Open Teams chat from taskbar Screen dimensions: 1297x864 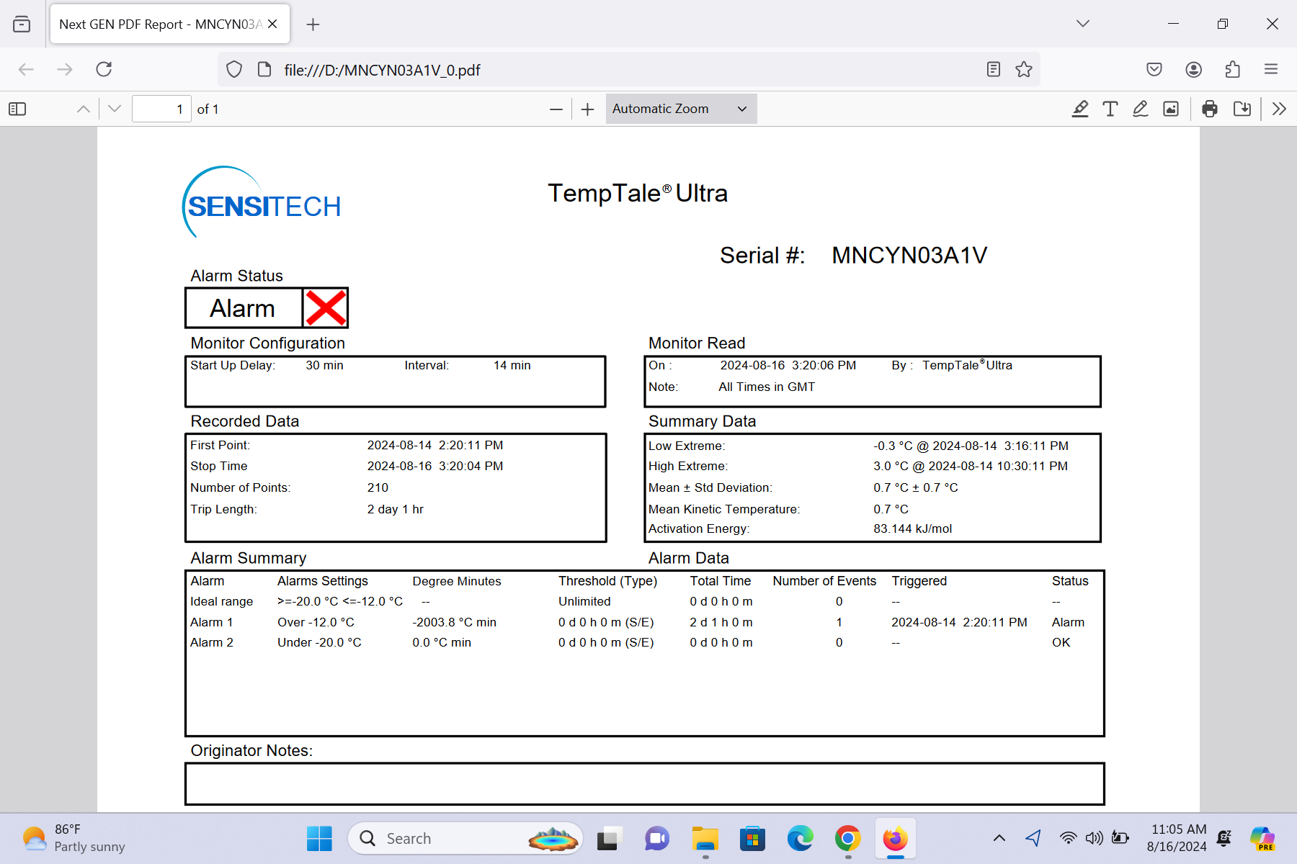click(657, 839)
